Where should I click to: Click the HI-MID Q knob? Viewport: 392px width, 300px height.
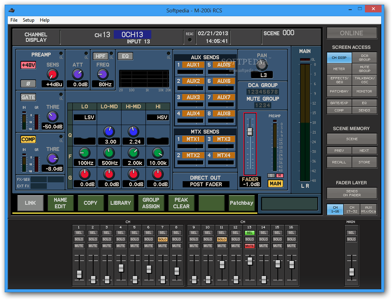[133, 132]
